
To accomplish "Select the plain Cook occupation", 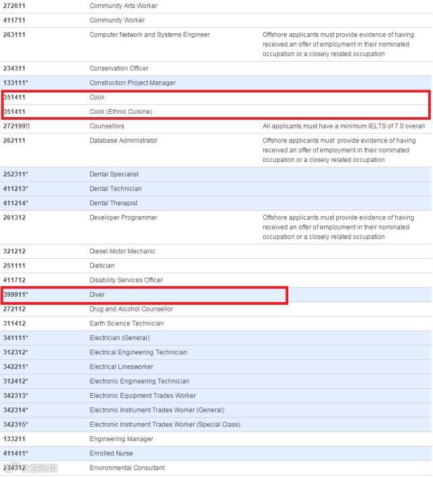I will tap(97, 98).
